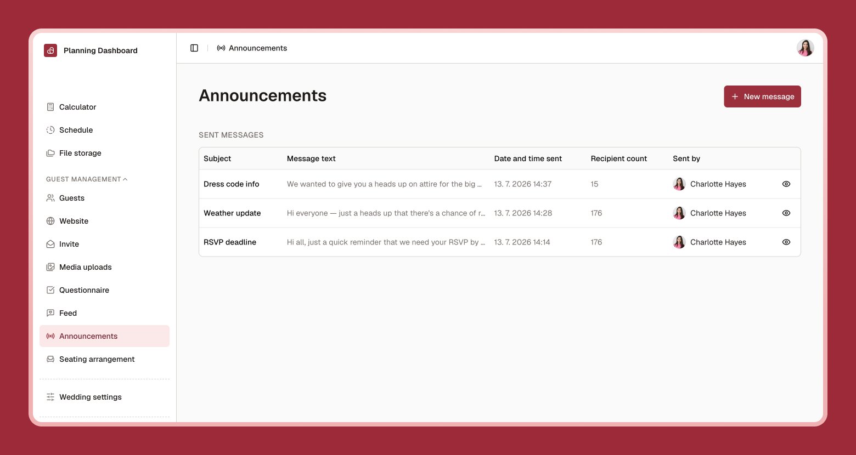Toggle the sidebar panel icon
The height and width of the screenshot is (455, 856).
click(x=194, y=48)
